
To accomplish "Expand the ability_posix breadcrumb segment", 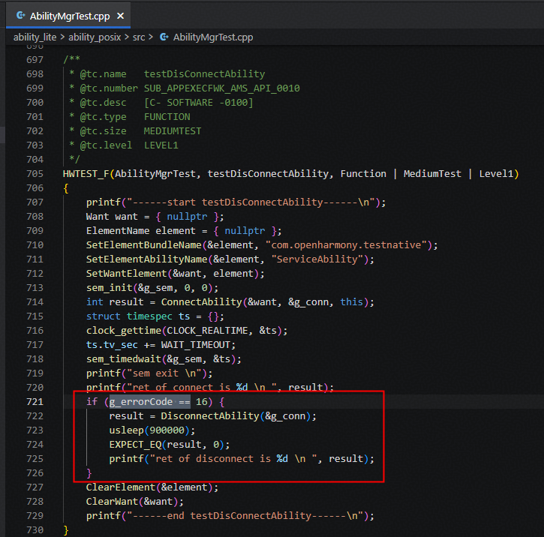I will click(95, 37).
